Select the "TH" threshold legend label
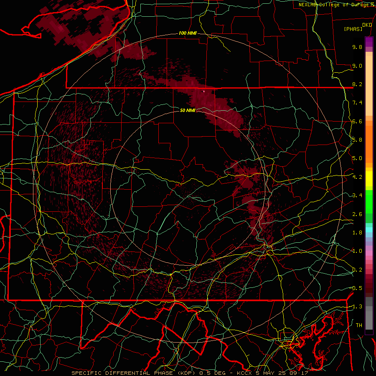376x376 pixels. [x=359, y=325]
